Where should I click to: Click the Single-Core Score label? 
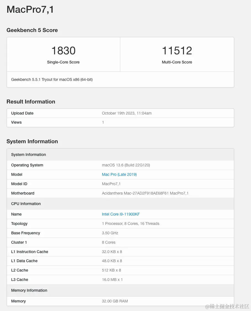[x=63, y=62]
